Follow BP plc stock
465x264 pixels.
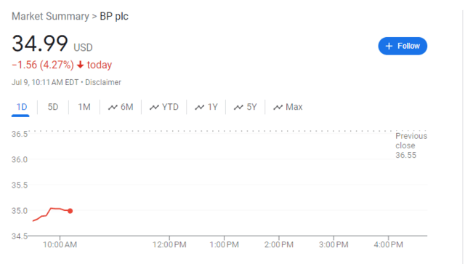(x=403, y=46)
